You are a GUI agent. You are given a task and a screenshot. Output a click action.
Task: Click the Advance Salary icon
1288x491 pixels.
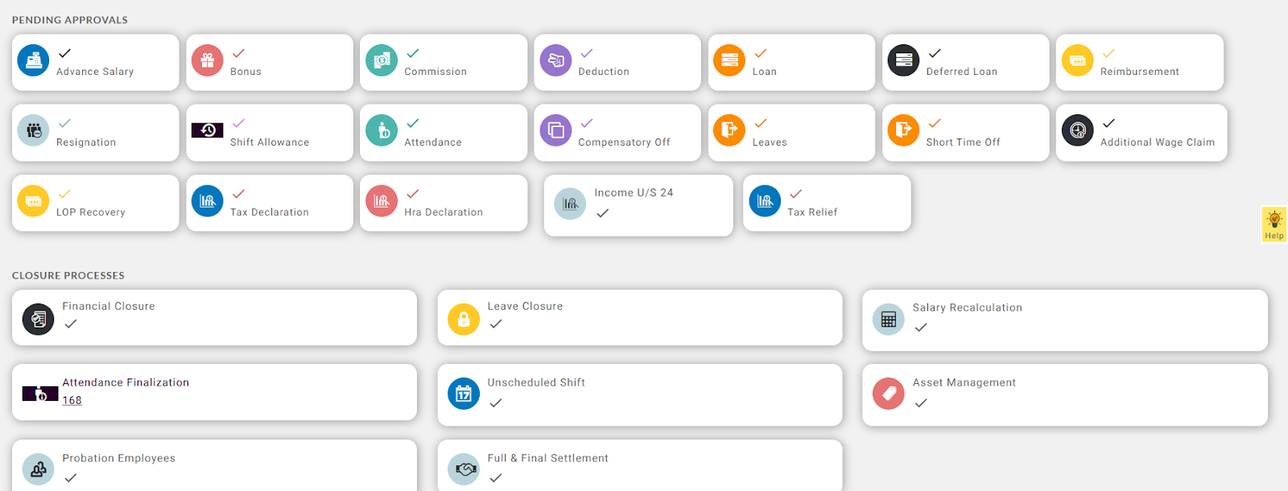coord(33,60)
